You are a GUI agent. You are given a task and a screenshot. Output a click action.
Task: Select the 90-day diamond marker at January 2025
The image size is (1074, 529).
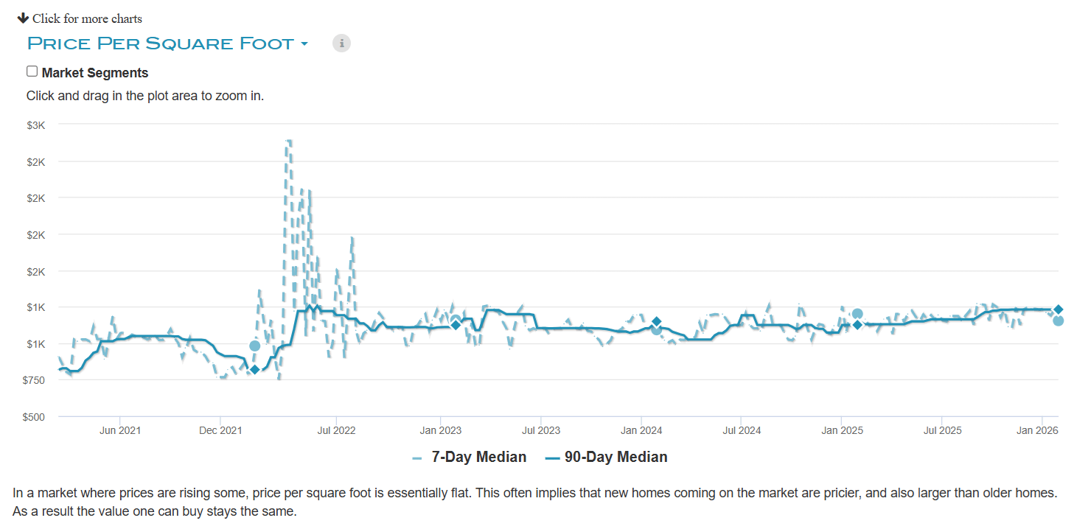tap(857, 325)
